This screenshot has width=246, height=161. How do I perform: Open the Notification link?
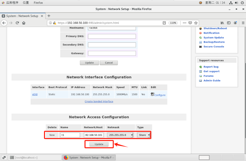coord(211,33)
